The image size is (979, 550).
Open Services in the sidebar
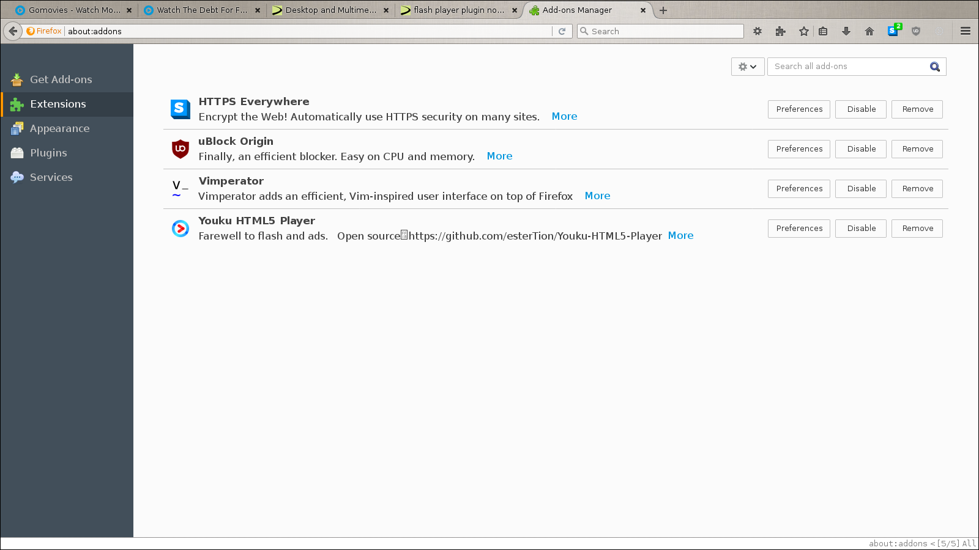(x=67, y=177)
